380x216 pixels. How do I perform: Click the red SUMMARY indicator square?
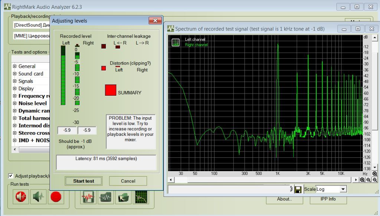(111, 90)
